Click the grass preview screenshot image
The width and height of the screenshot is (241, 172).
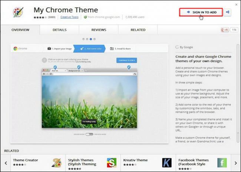tap(89, 102)
